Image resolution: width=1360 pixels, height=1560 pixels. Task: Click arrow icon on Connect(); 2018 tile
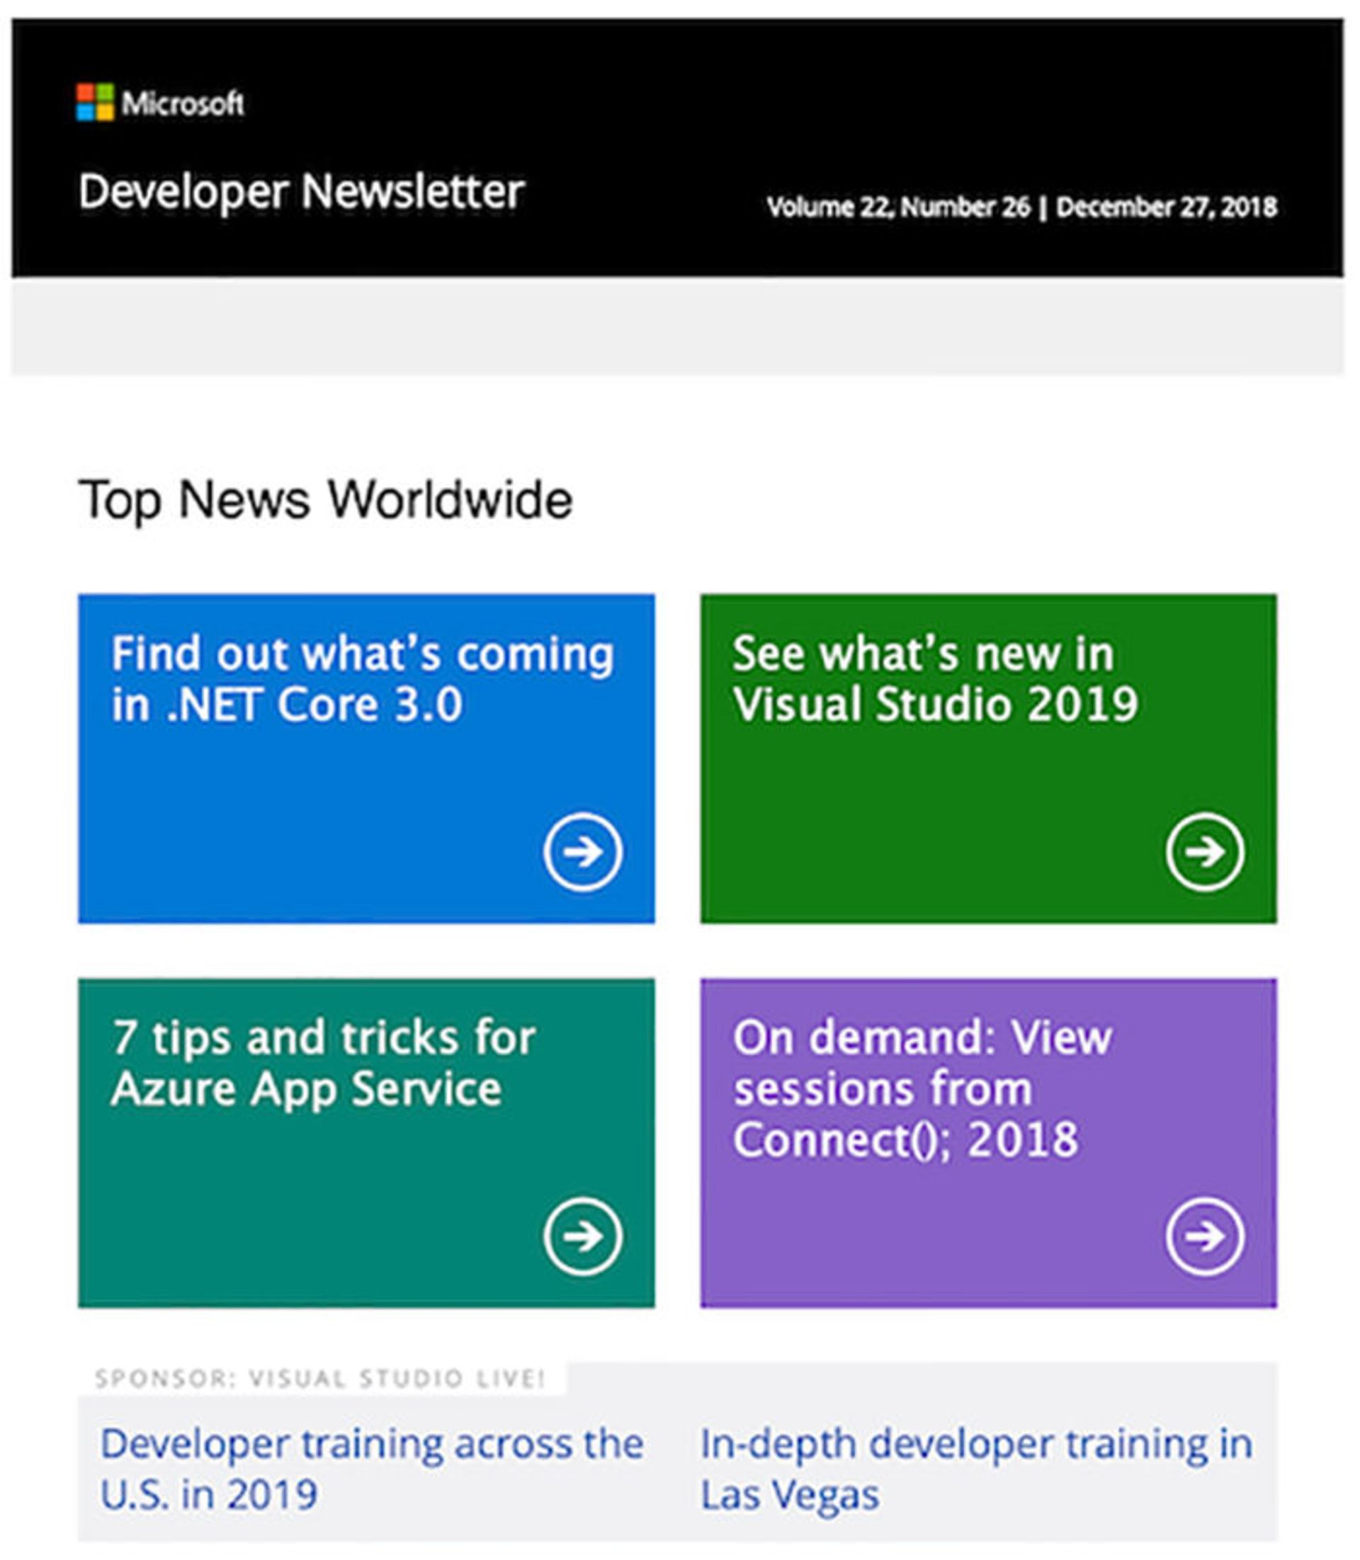click(x=1204, y=1237)
